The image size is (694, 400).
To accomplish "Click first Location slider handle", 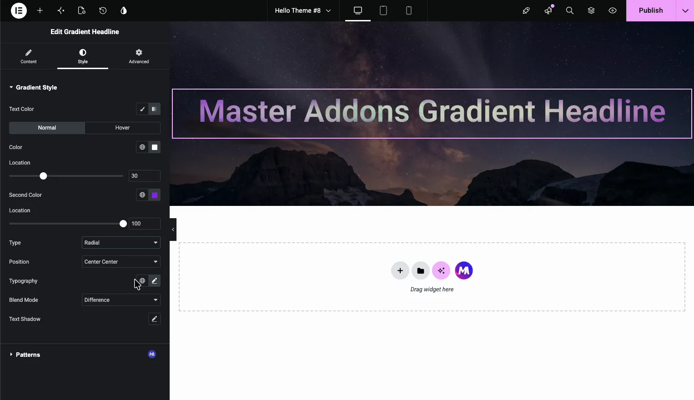I will pos(43,176).
